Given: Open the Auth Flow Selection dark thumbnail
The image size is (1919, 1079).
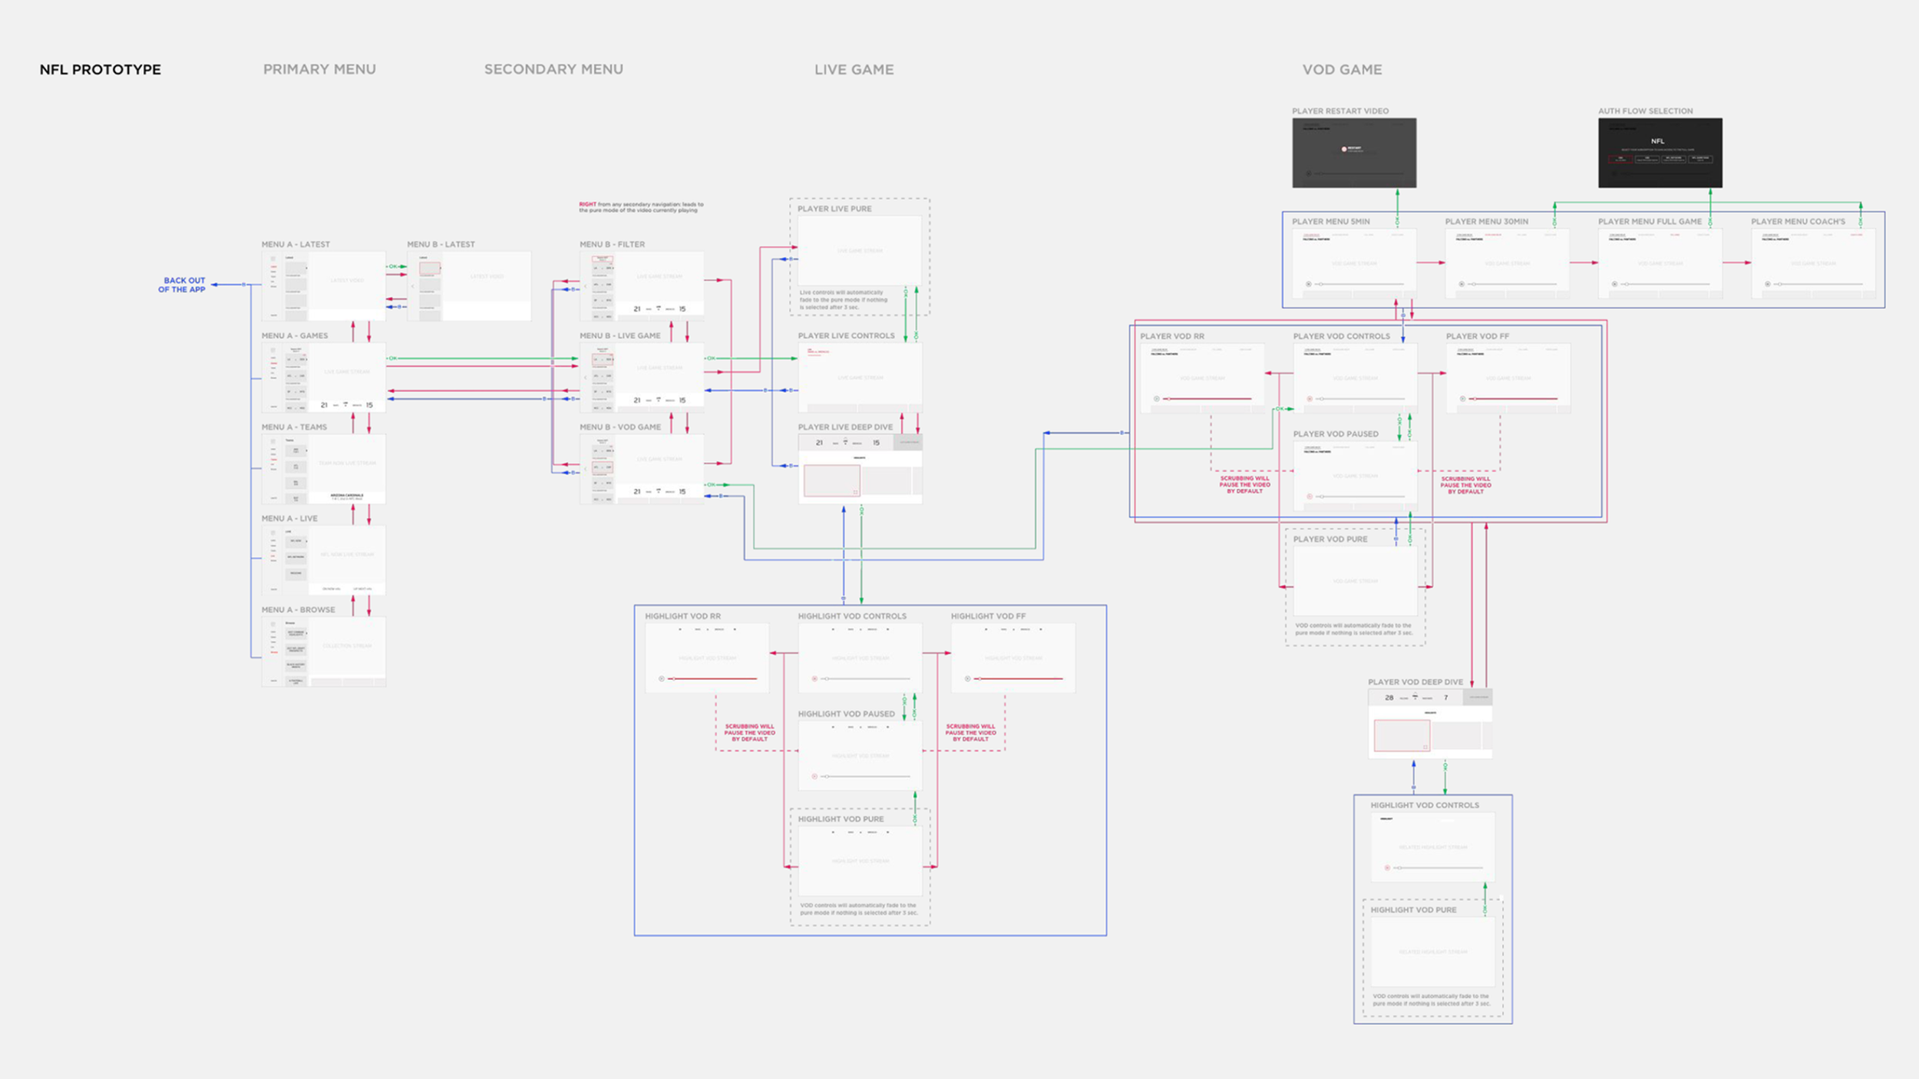Looking at the screenshot, I should pos(1660,153).
